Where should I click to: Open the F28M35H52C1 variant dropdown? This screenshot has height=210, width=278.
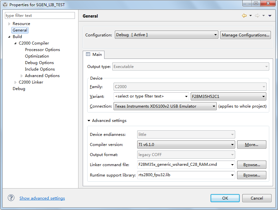[x=228, y=96]
